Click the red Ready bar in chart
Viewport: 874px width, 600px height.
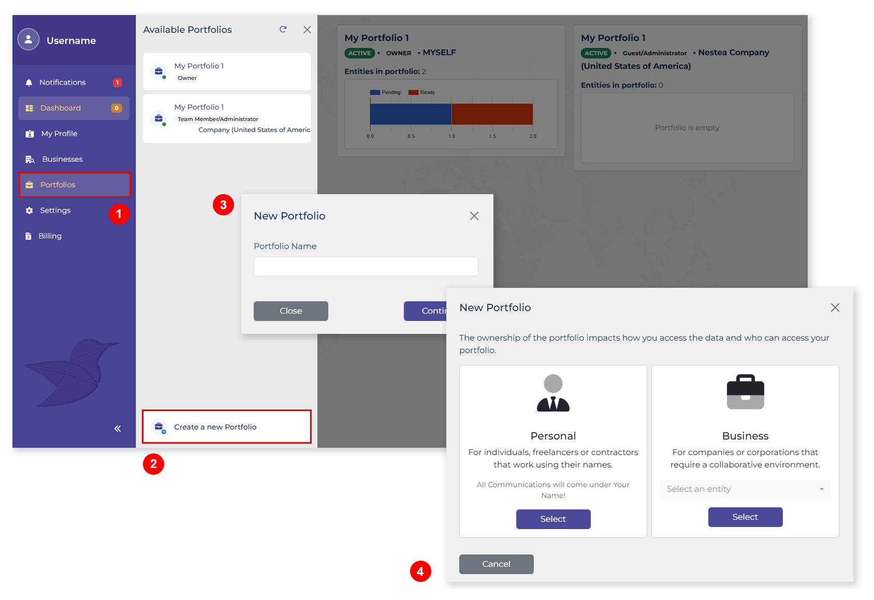[492, 114]
